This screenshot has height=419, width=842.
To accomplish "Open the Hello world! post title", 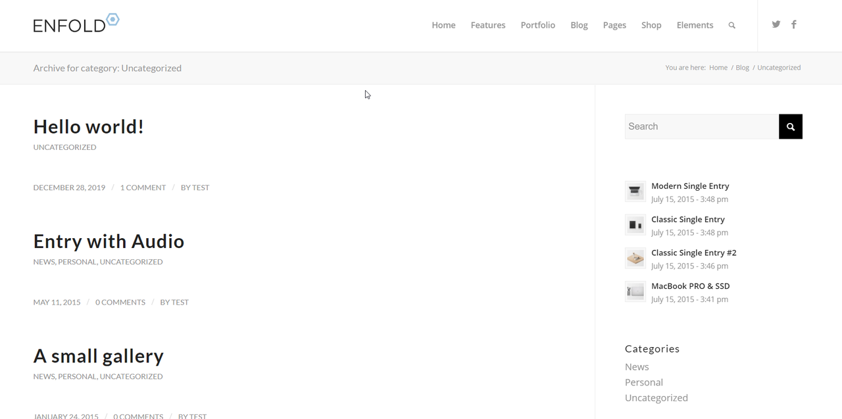I will [x=89, y=126].
